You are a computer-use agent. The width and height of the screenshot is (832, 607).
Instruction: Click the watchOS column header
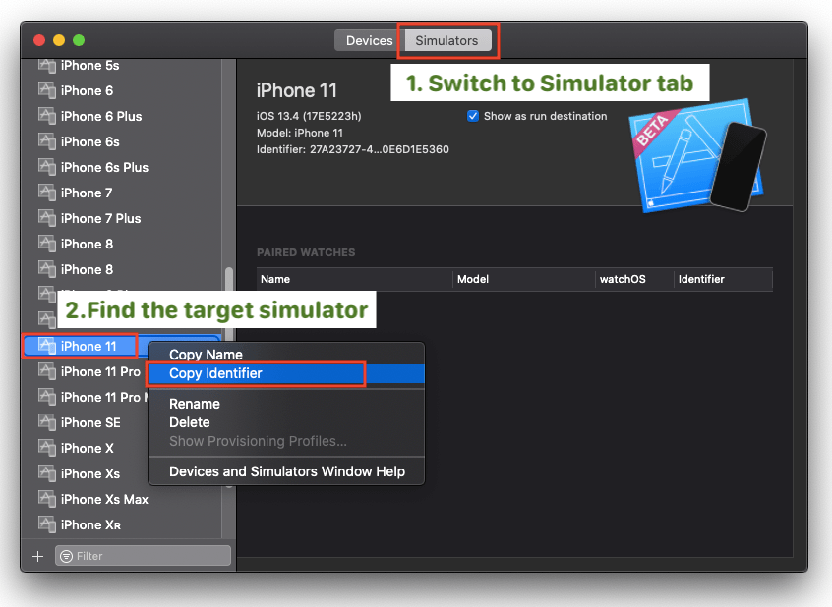[634, 279]
